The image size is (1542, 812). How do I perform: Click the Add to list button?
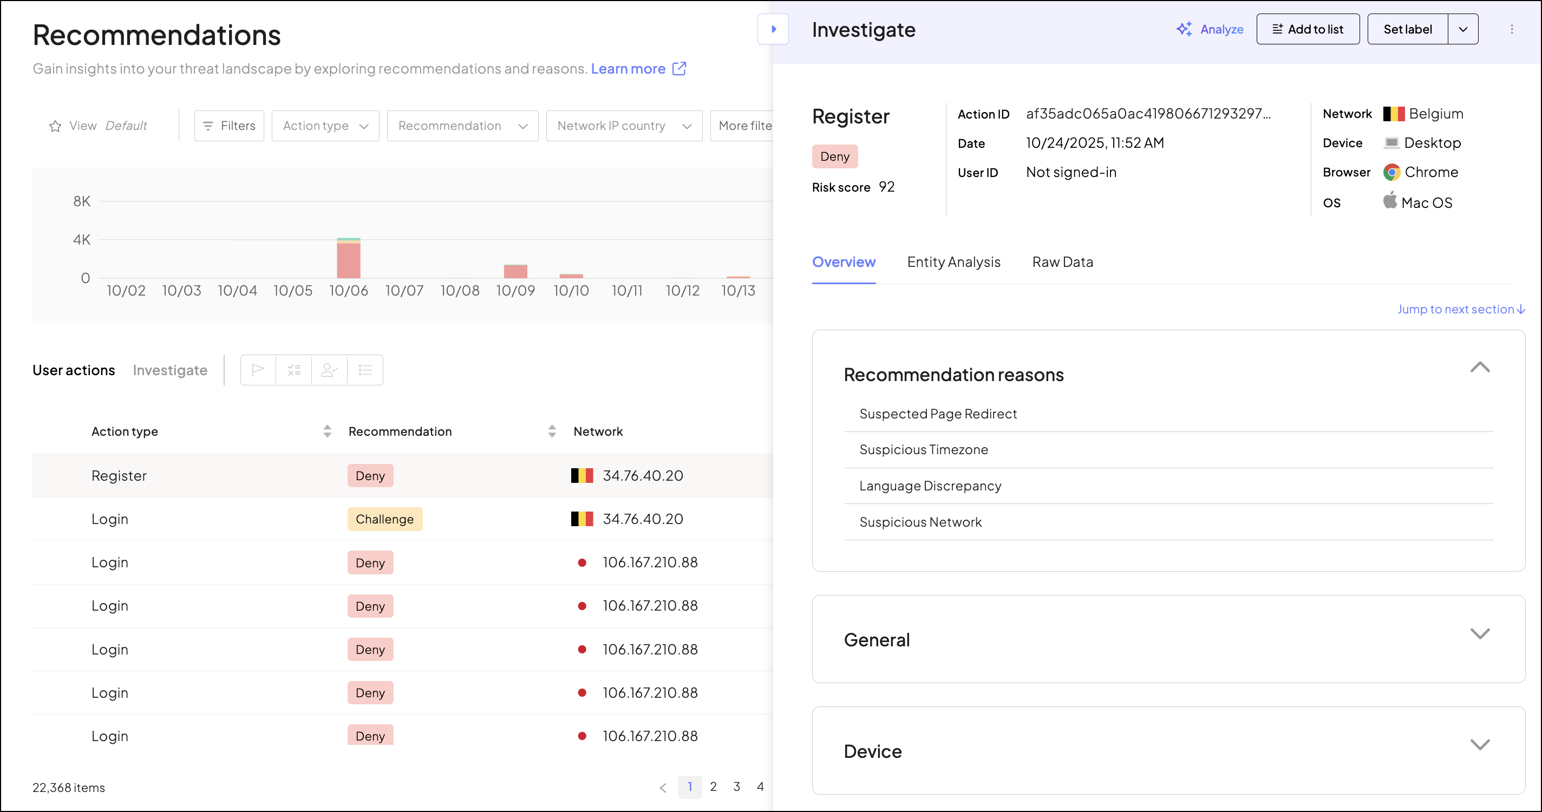(1308, 29)
